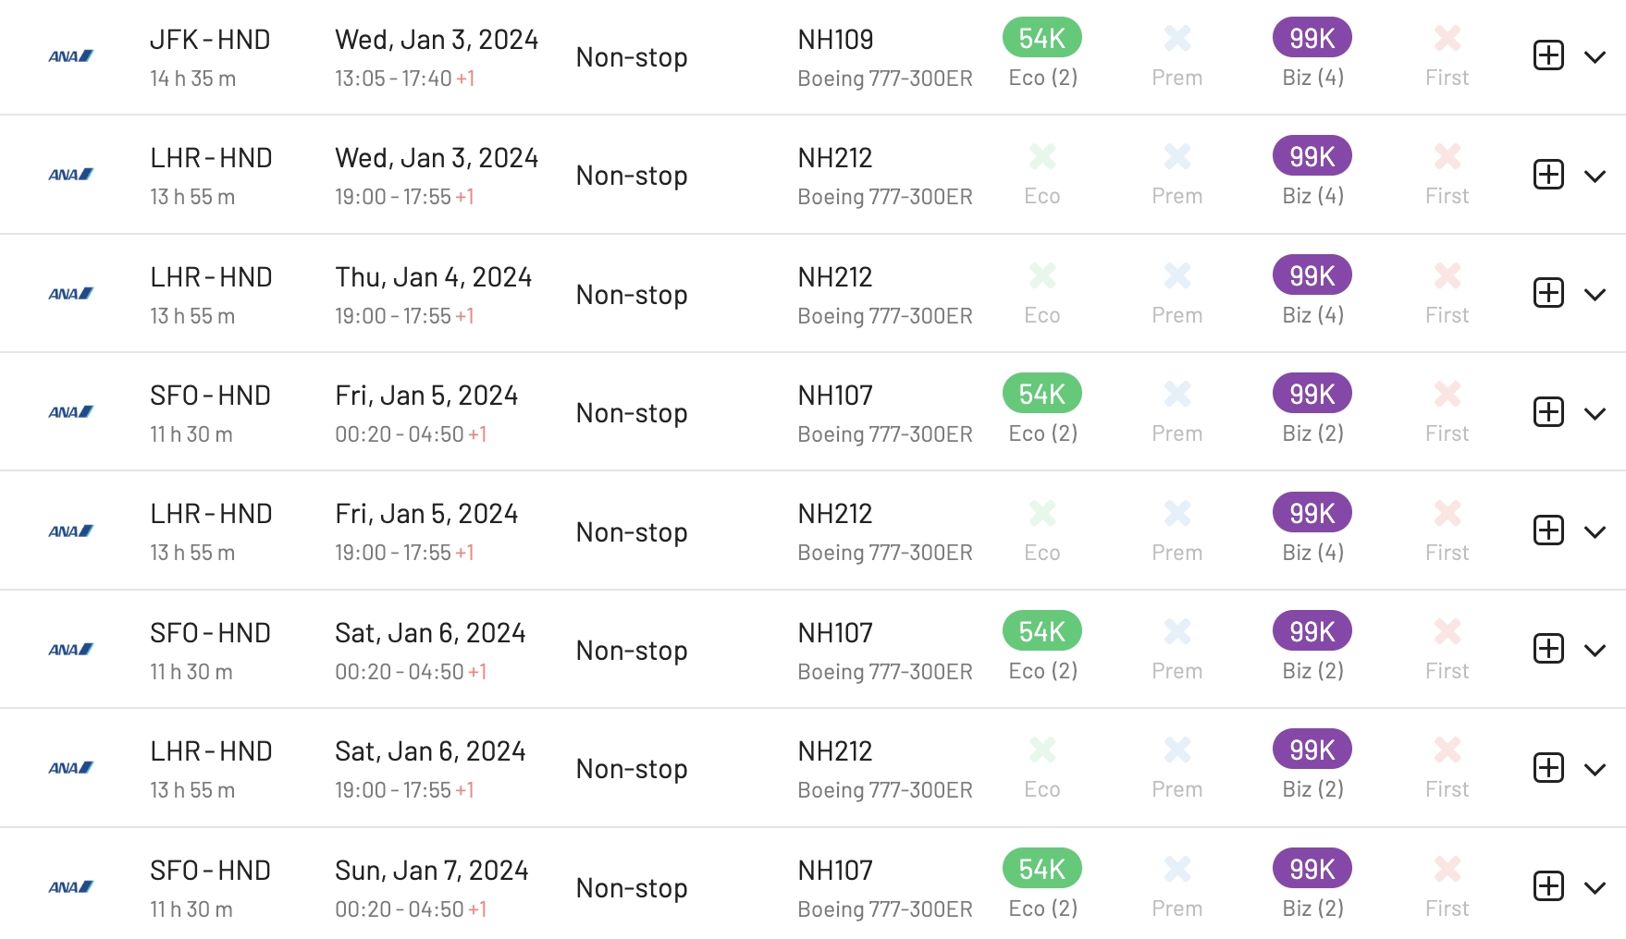Screen dimensions: 1626x939
Task: Select 99K business fare on Jan 3 LHR-HND
Action: pos(1312,156)
